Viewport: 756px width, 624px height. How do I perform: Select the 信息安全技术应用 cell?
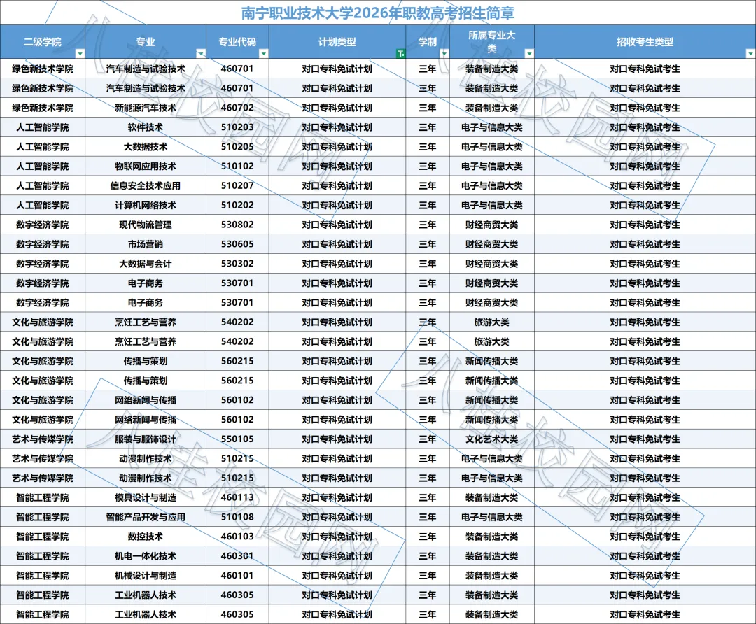coord(146,186)
